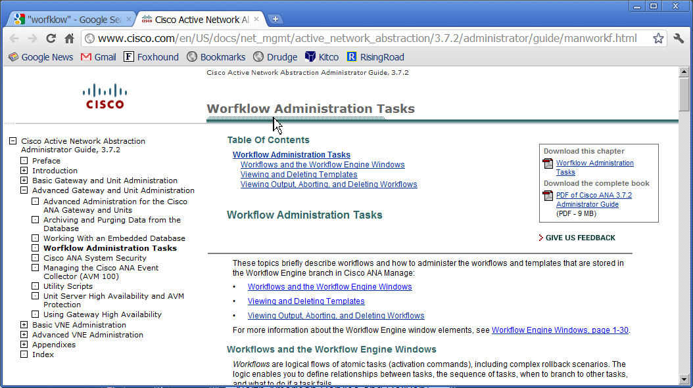The image size is (693, 388).
Task: Open Managing the Cisco ANA Event Collector
Action: click(x=101, y=272)
